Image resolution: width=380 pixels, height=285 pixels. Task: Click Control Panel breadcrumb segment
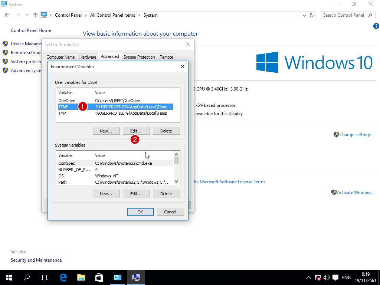point(68,15)
